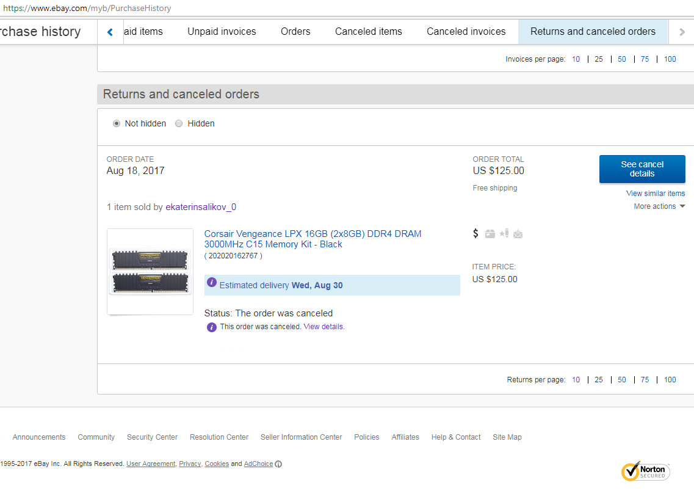Viewport: 694px width, 502px height.
Task: Click the Corsair memory kit product thumbnail
Action: (x=150, y=272)
